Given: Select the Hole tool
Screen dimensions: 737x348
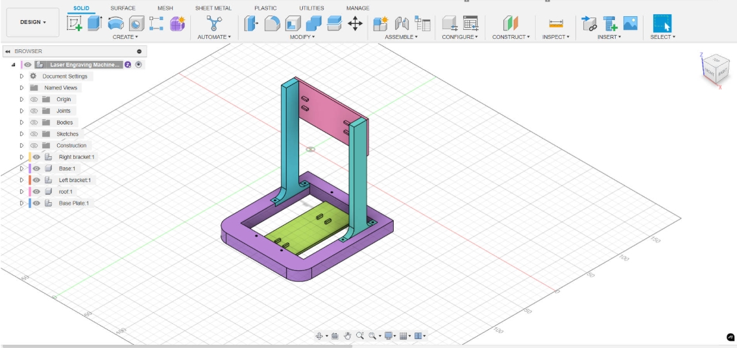Looking at the screenshot, I should (x=136, y=23).
